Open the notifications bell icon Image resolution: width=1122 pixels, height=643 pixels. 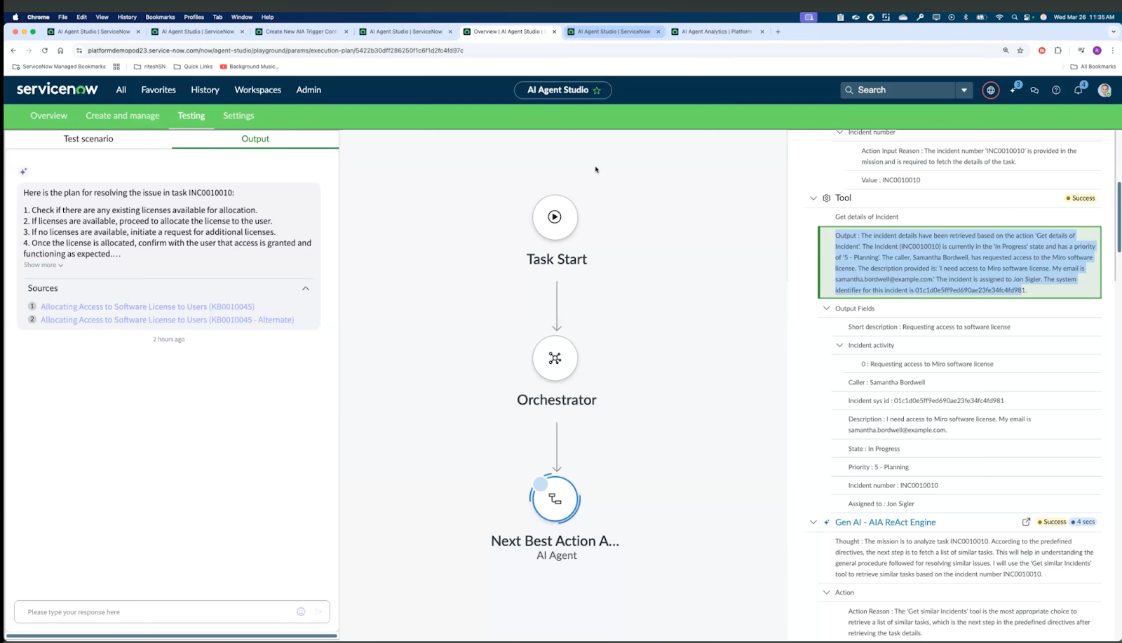coord(1079,90)
